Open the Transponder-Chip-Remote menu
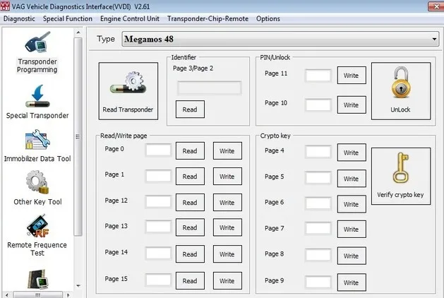This screenshot has height=298, width=444. [208, 18]
